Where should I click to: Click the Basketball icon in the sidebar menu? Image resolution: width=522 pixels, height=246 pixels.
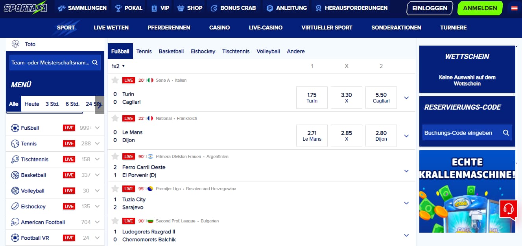15,175
